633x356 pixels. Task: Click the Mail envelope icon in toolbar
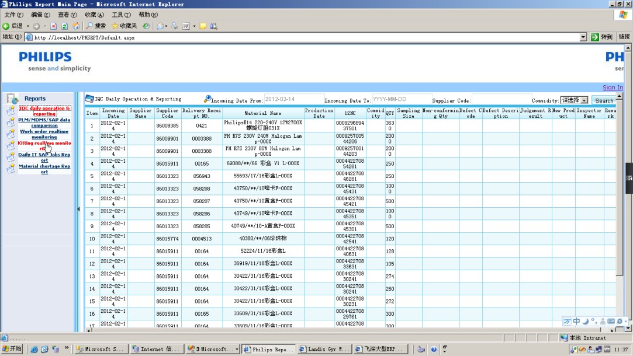click(x=160, y=26)
